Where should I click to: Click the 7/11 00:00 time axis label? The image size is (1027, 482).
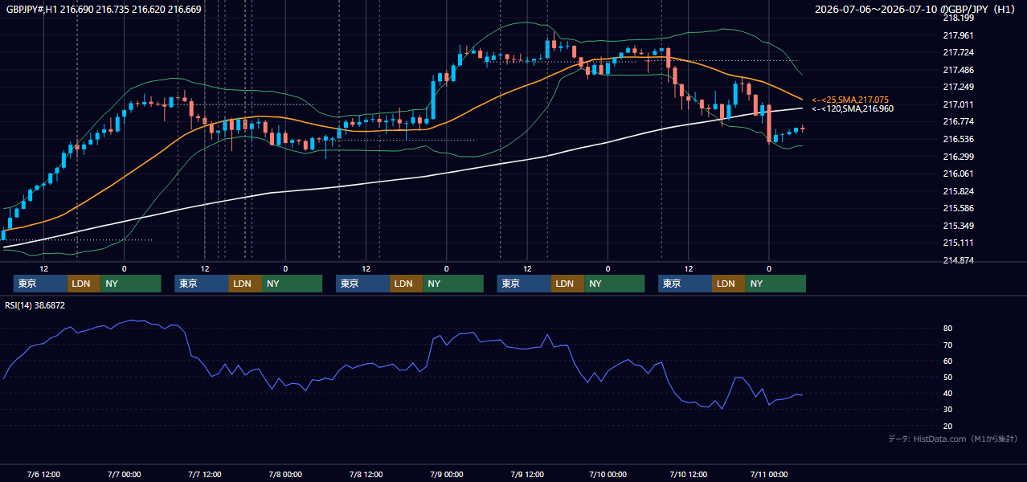[x=769, y=474]
